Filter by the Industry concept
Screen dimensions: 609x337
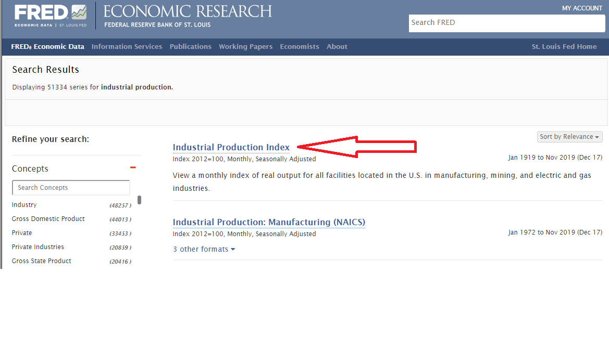tap(24, 205)
